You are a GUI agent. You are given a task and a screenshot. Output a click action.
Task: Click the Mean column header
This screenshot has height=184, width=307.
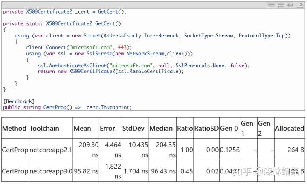pos(82,128)
